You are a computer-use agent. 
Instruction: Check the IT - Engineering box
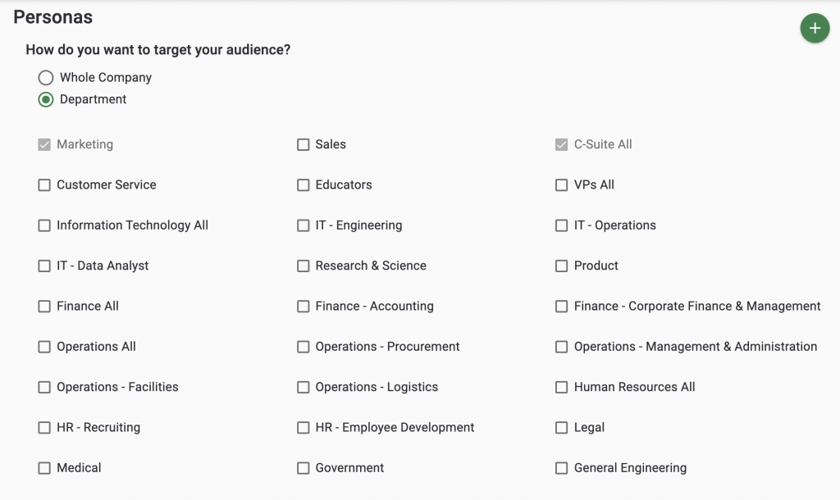click(304, 225)
